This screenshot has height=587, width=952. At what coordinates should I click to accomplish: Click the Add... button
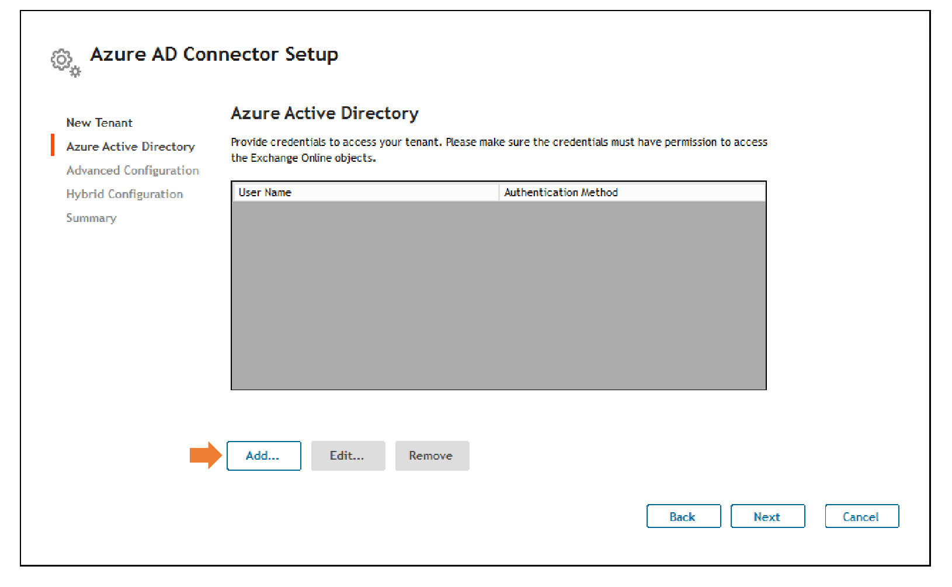[x=263, y=456]
